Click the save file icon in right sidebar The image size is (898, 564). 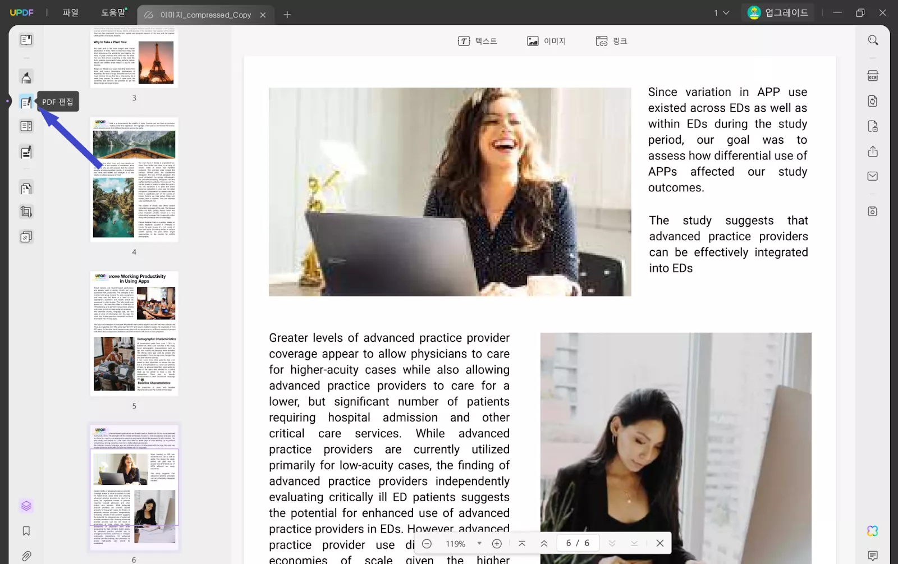pyautogui.click(x=873, y=212)
